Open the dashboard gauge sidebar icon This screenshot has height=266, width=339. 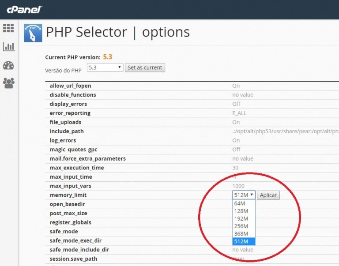click(x=8, y=65)
